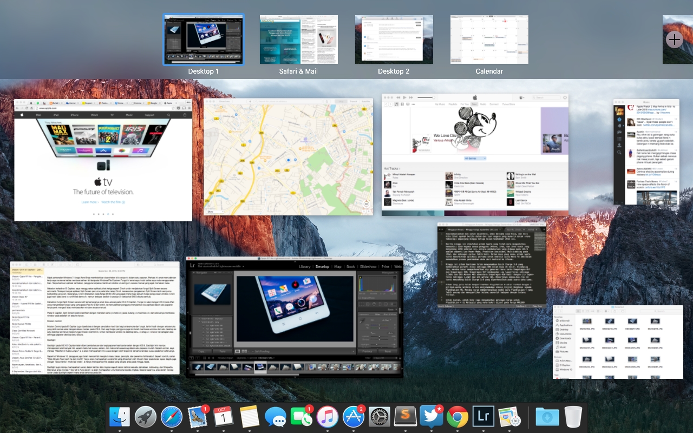693x433 pixels.
Task: Switch to the Calendar space
Action: point(489,40)
